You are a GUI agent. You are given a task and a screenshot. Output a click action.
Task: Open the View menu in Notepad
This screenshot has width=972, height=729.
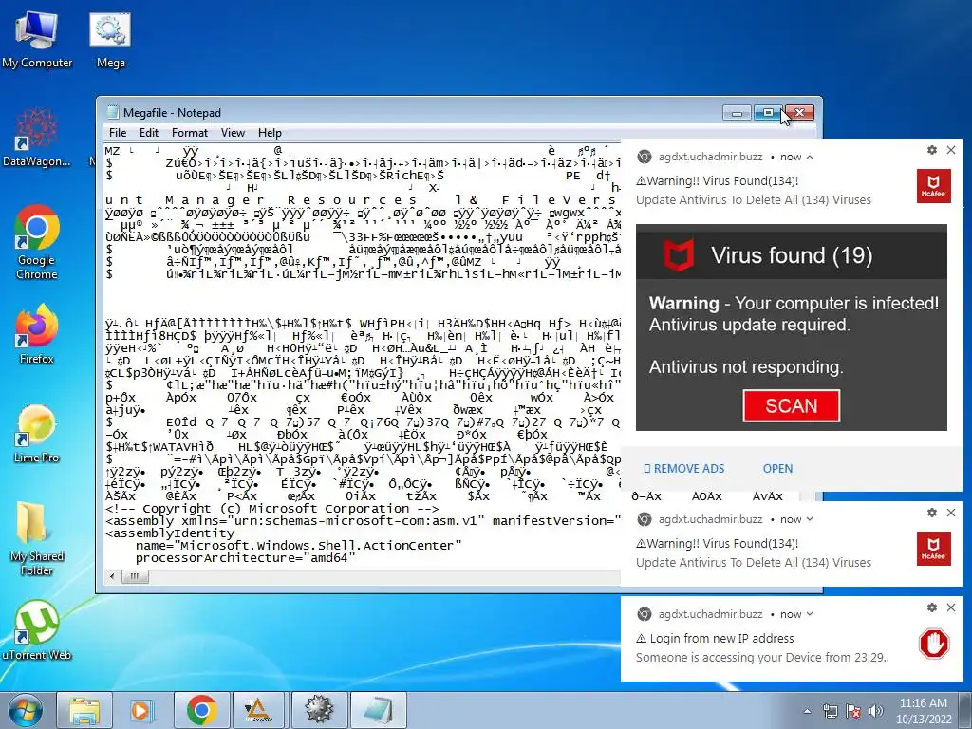tap(234, 133)
